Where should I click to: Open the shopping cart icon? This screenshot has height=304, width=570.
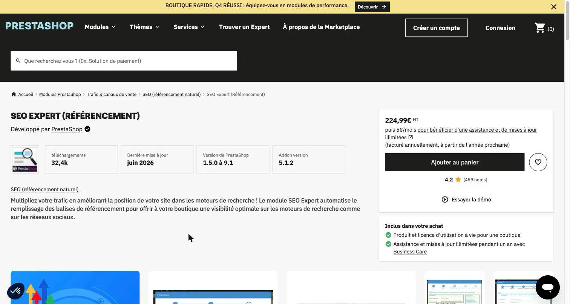pyautogui.click(x=540, y=28)
